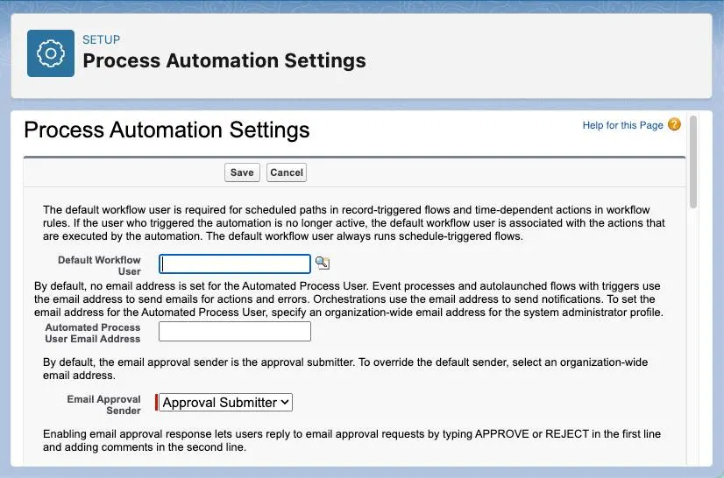The height and width of the screenshot is (478, 724).
Task: Click the paragraph starting "Enabling email approval response"
Action: 351,440
